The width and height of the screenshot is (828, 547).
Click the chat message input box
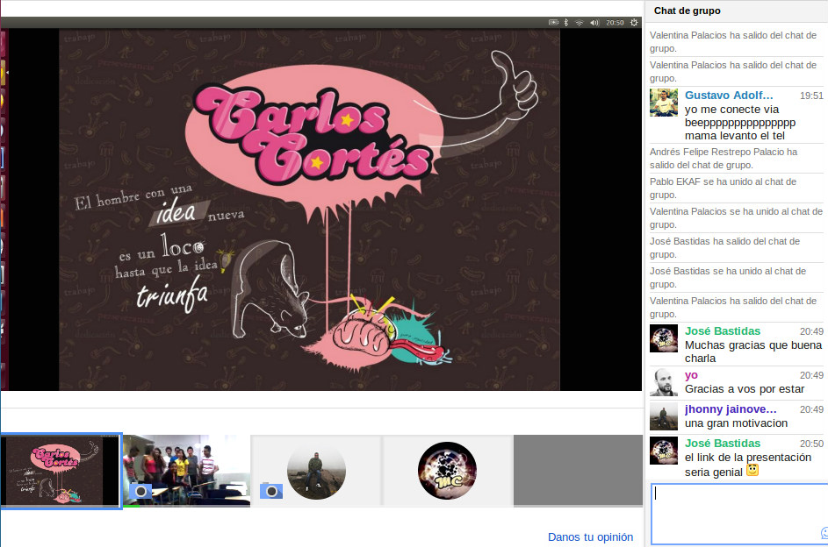[739, 515]
